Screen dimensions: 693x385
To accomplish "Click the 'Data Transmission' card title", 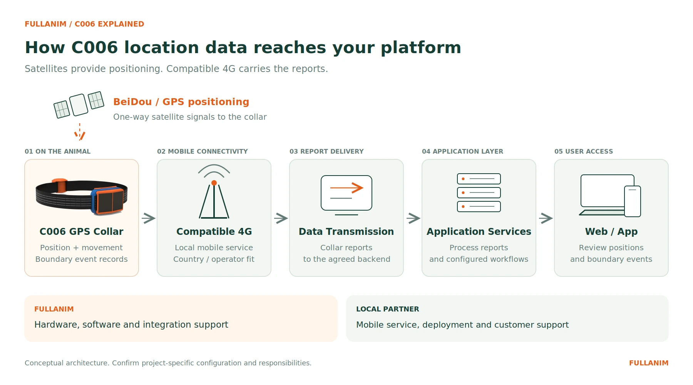I will 346,231.
